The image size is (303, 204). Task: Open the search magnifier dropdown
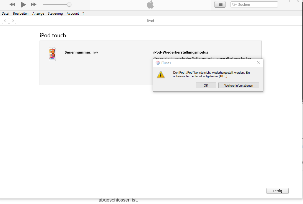click(x=234, y=5)
